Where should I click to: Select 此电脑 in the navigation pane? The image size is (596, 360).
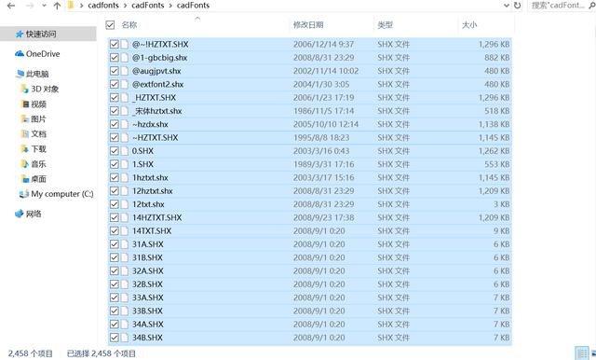click(33, 74)
